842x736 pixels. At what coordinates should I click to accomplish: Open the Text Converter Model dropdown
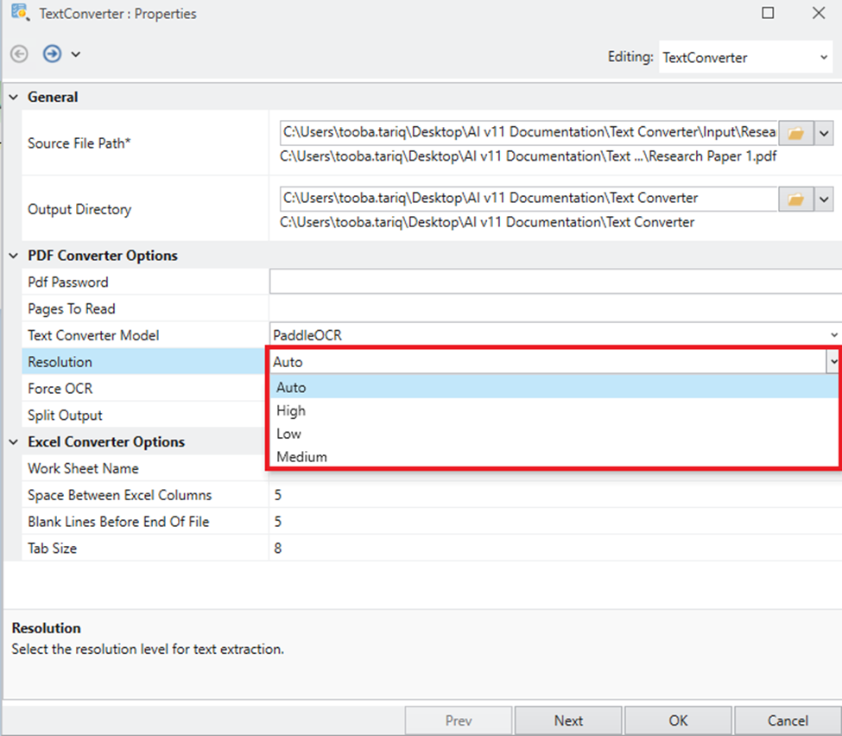coord(833,335)
